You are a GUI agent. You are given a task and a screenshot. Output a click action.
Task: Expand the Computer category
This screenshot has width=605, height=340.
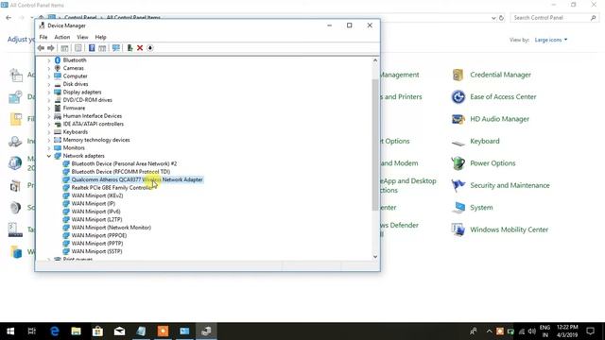pyautogui.click(x=49, y=76)
